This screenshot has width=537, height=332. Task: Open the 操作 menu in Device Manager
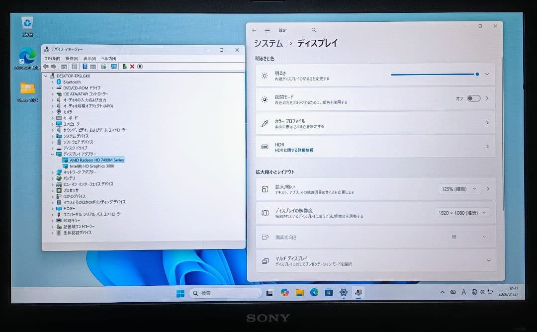tap(73, 58)
